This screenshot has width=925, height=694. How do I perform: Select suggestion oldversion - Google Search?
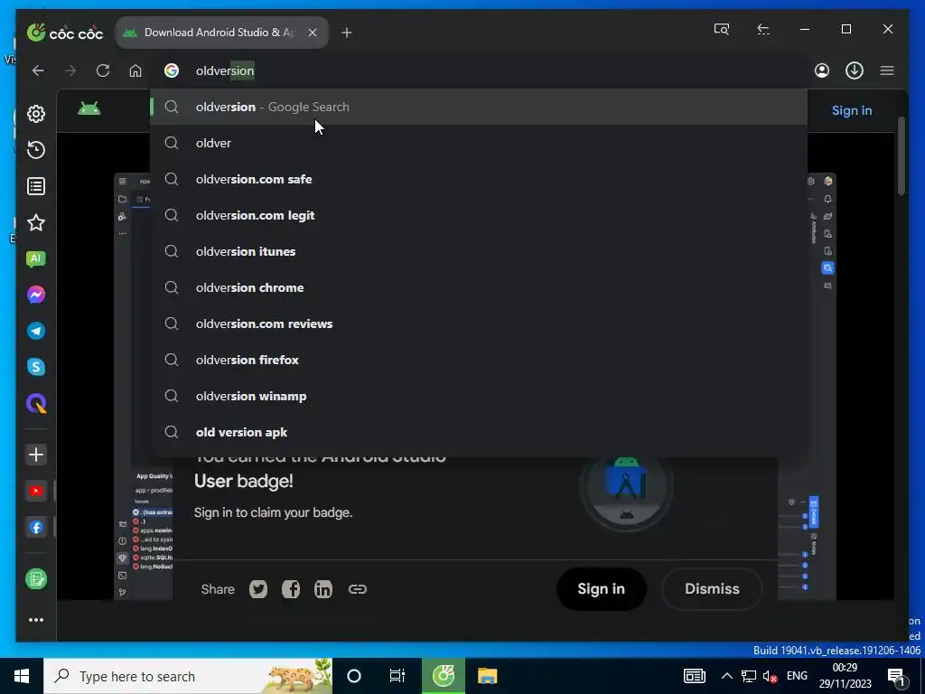[479, 107]
